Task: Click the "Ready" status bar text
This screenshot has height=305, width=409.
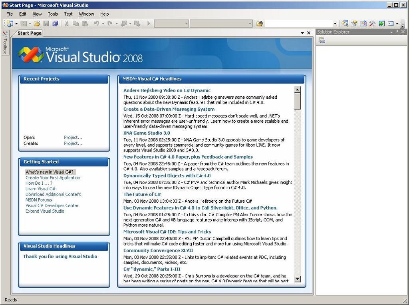Action: click(x=11, y=300)
